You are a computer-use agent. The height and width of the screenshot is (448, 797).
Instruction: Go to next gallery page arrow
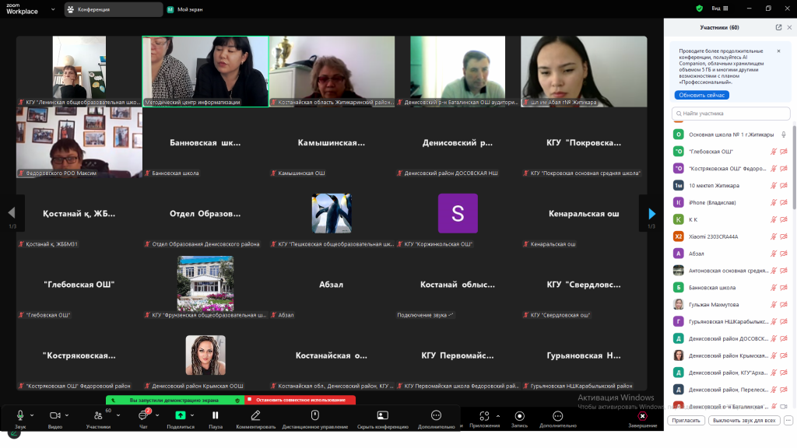(x=651, y=214)
